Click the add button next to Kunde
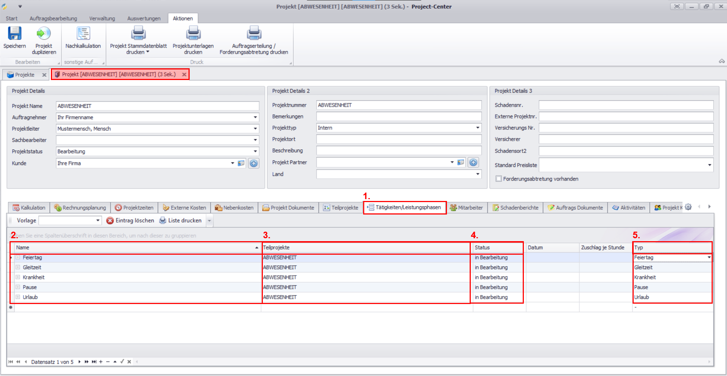This screenshot has height=376, width=727. click(254, 163)
